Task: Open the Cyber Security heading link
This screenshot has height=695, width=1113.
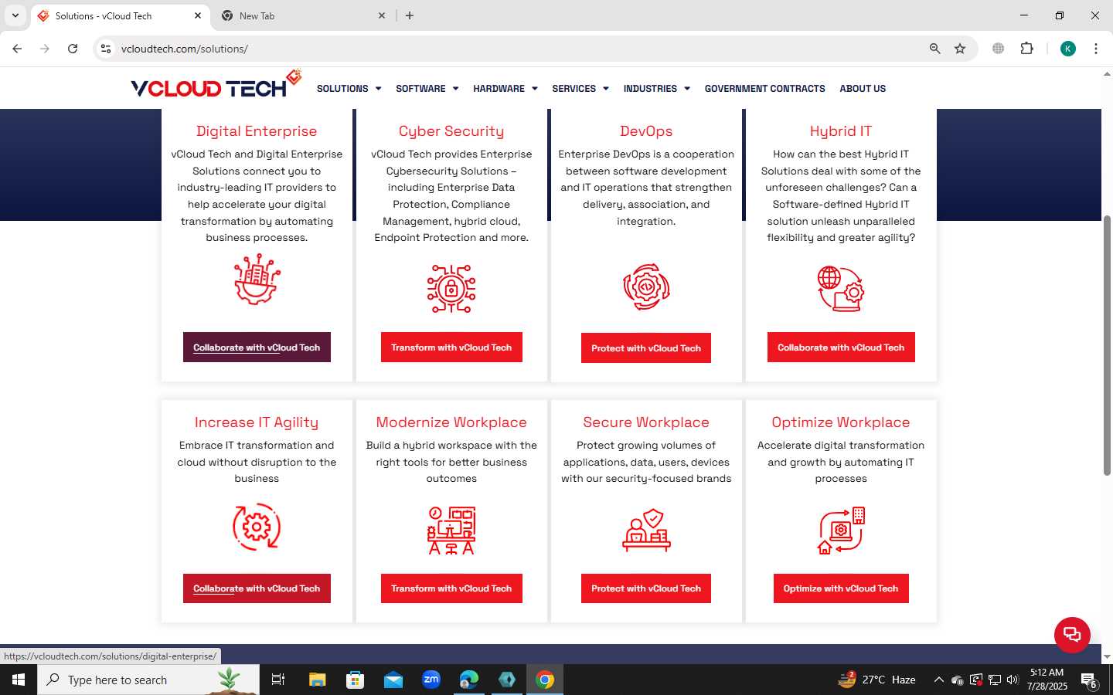Action: [x=451, y=131]
